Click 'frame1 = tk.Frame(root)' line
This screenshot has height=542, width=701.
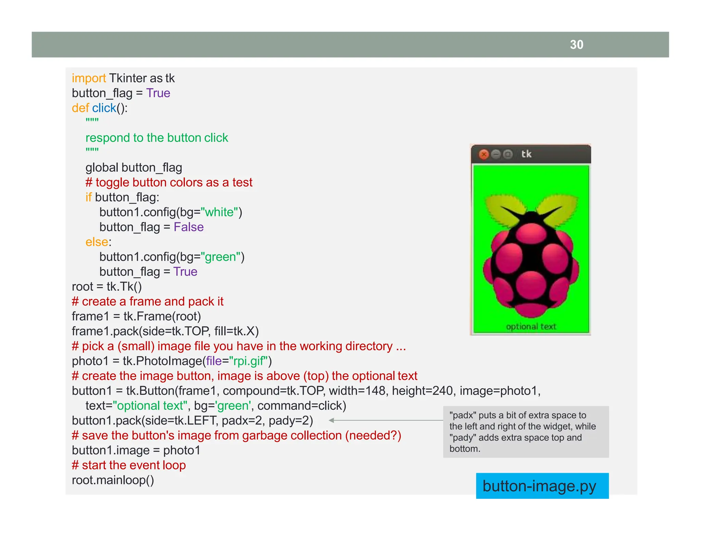pyautogui.click(x=137, y=316)
